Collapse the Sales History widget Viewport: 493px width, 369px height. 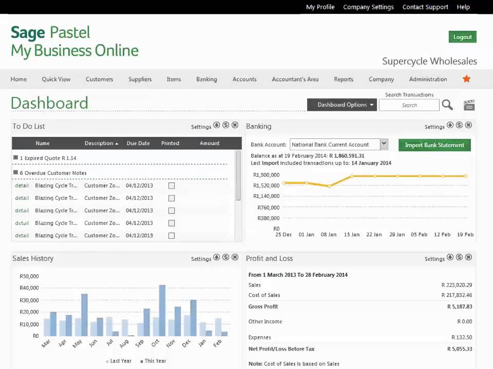[217, 257]
